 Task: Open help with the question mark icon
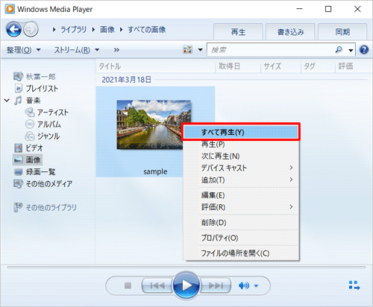click(x=364, y=50)
